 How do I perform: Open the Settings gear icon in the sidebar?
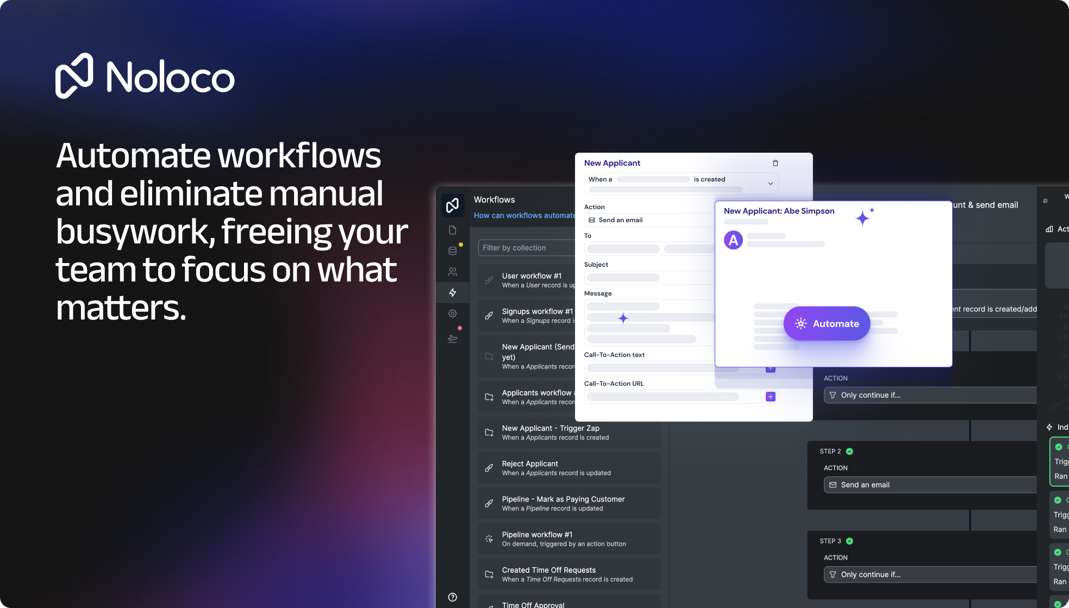[x=452, y=314]
